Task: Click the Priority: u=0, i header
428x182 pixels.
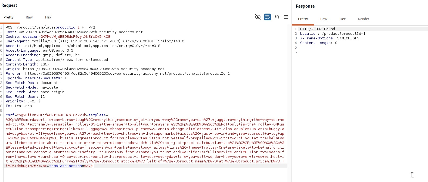Action: tap(23, 101)
